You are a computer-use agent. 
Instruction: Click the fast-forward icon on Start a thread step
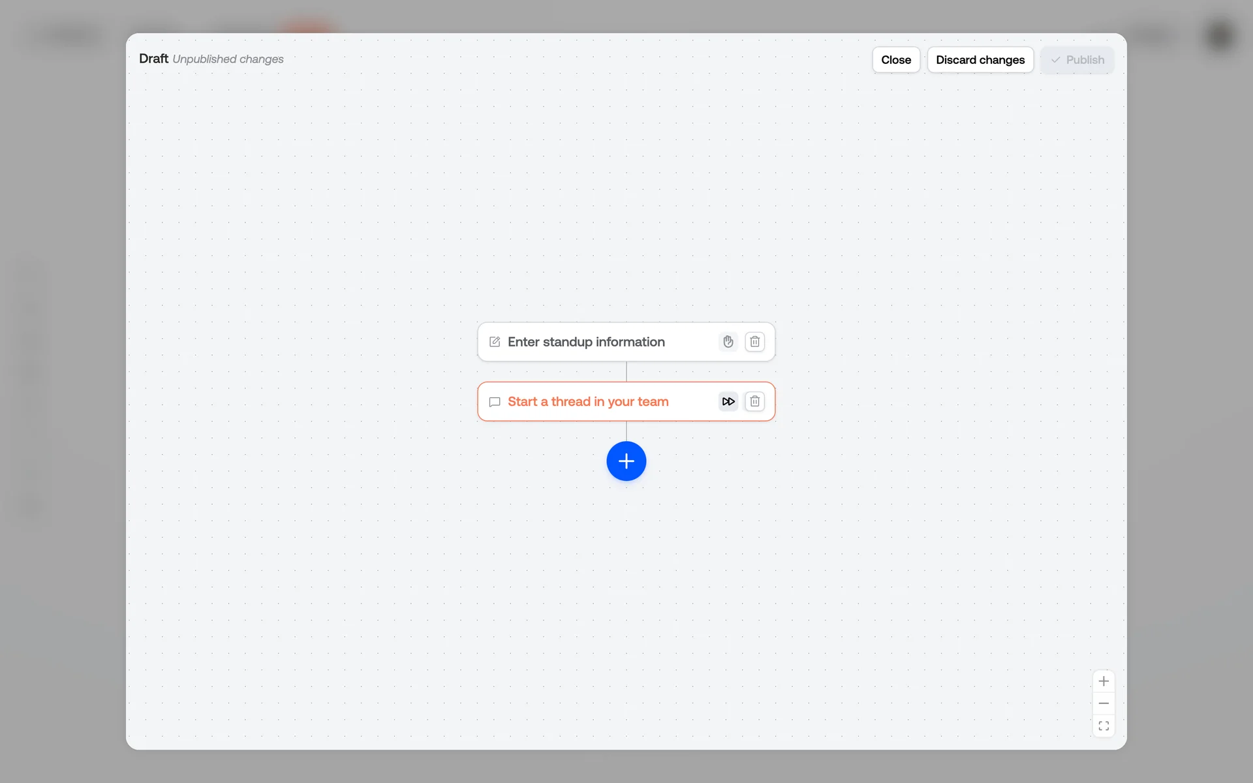(x=728, y=401)
